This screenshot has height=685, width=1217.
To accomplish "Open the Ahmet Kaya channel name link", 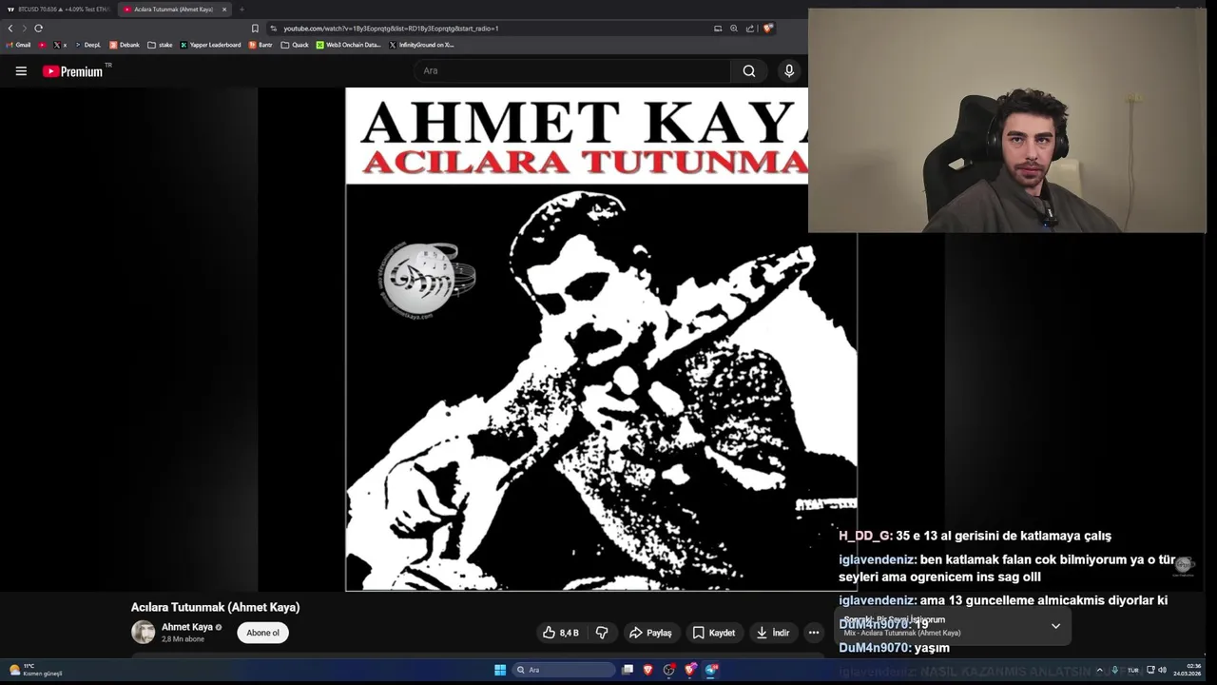I will pyautogui.click(x=186, y=627).
